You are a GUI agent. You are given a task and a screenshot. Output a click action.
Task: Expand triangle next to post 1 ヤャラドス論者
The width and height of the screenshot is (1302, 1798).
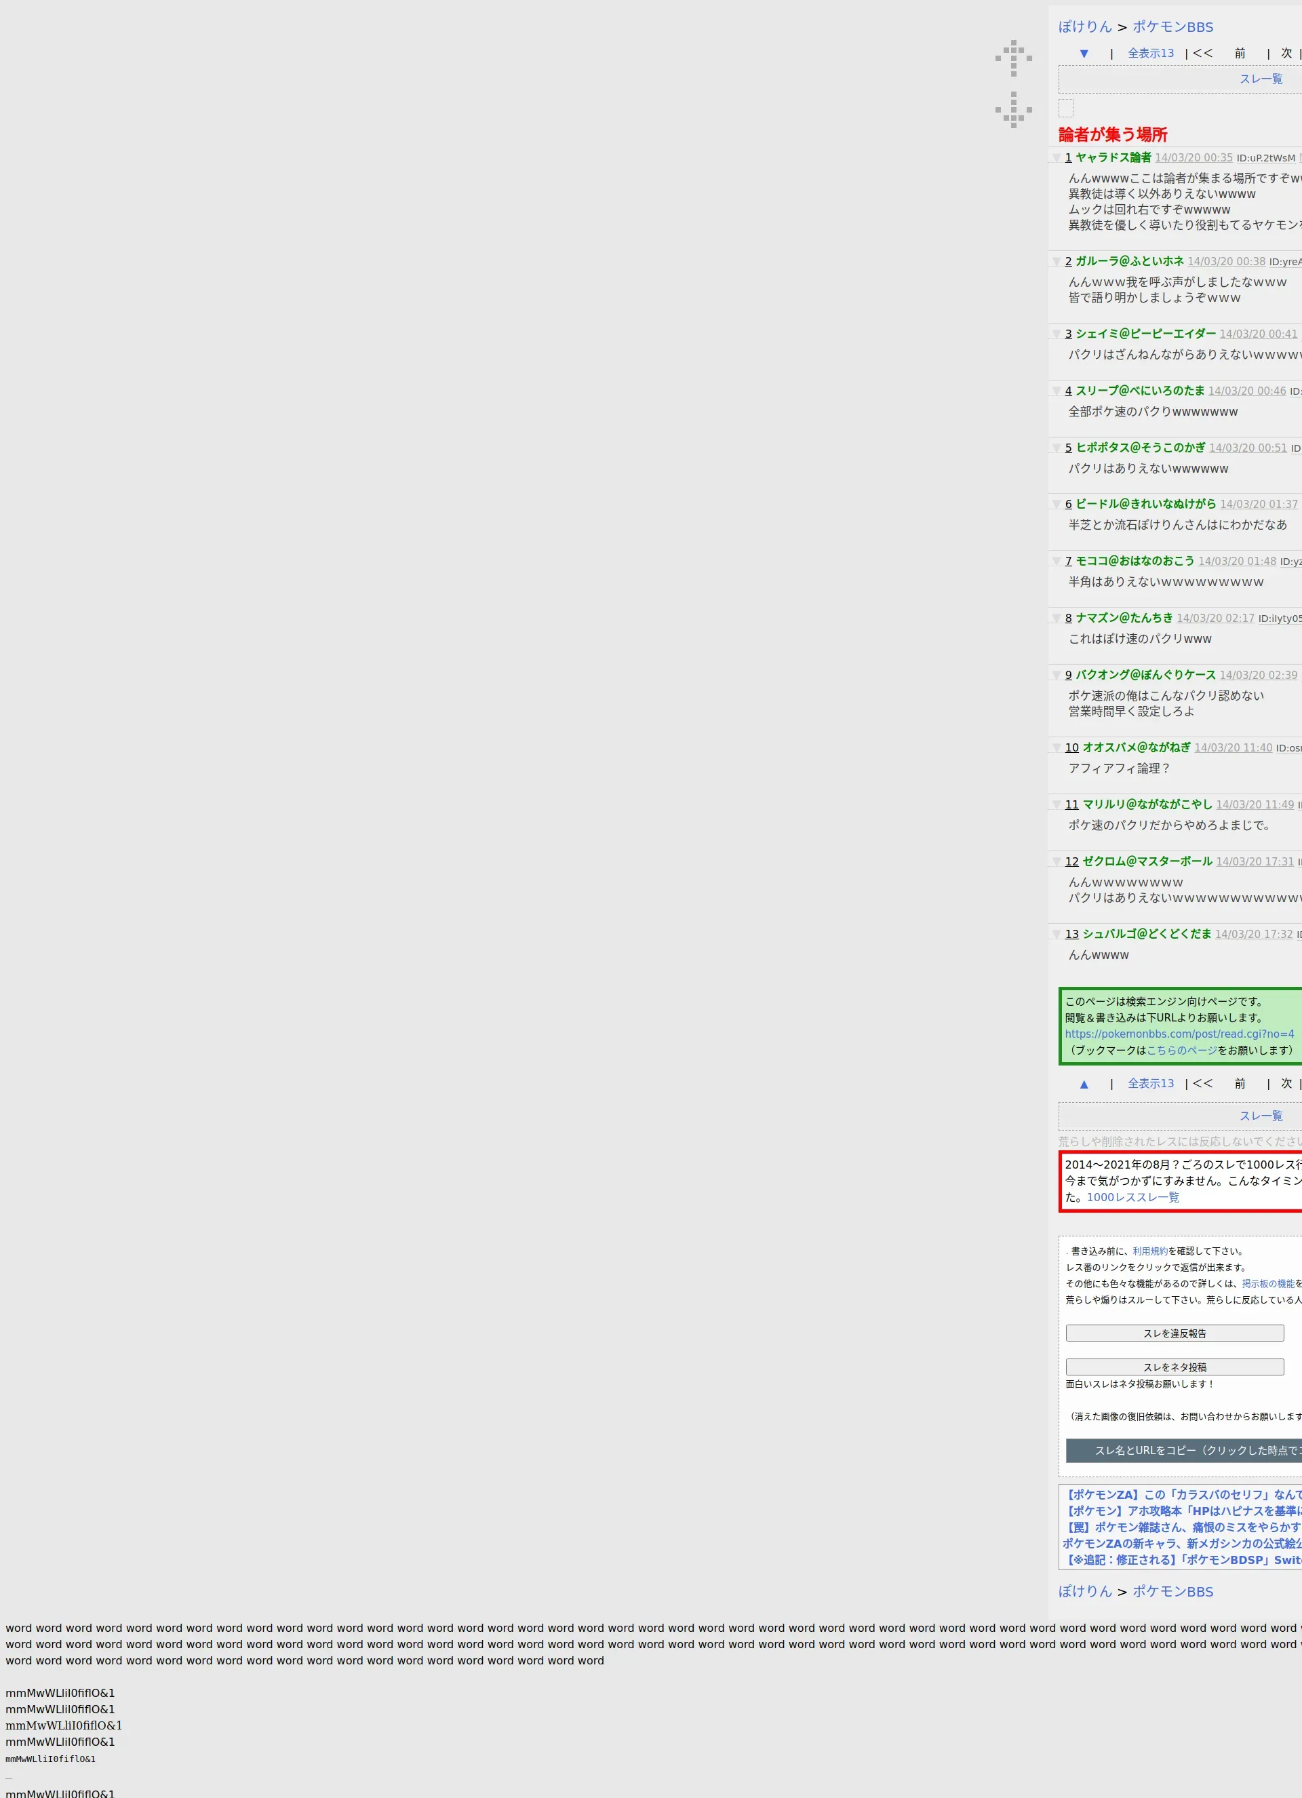pyautogui.click(x=1056, y=158)
